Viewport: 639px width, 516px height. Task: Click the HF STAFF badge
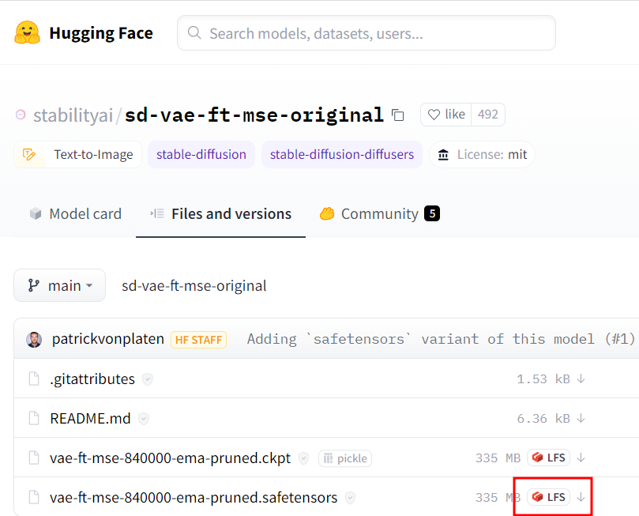tap(198, 340)
